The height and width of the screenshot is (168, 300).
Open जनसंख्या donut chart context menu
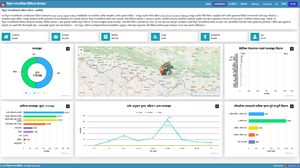[x=68, y=49]
